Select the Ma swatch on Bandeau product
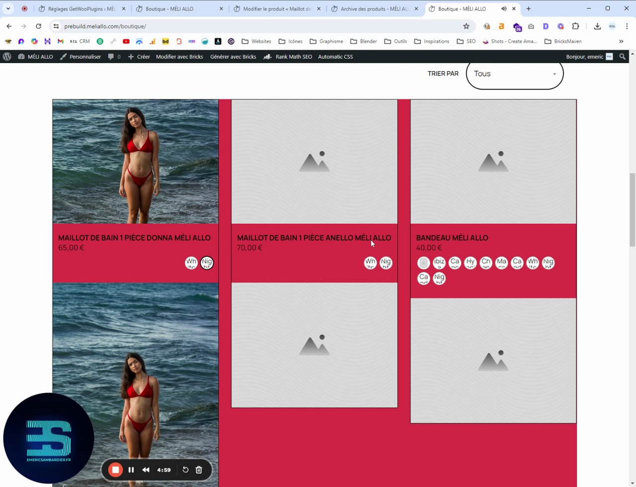The image size is (636, 487). [x=501, y=263]
